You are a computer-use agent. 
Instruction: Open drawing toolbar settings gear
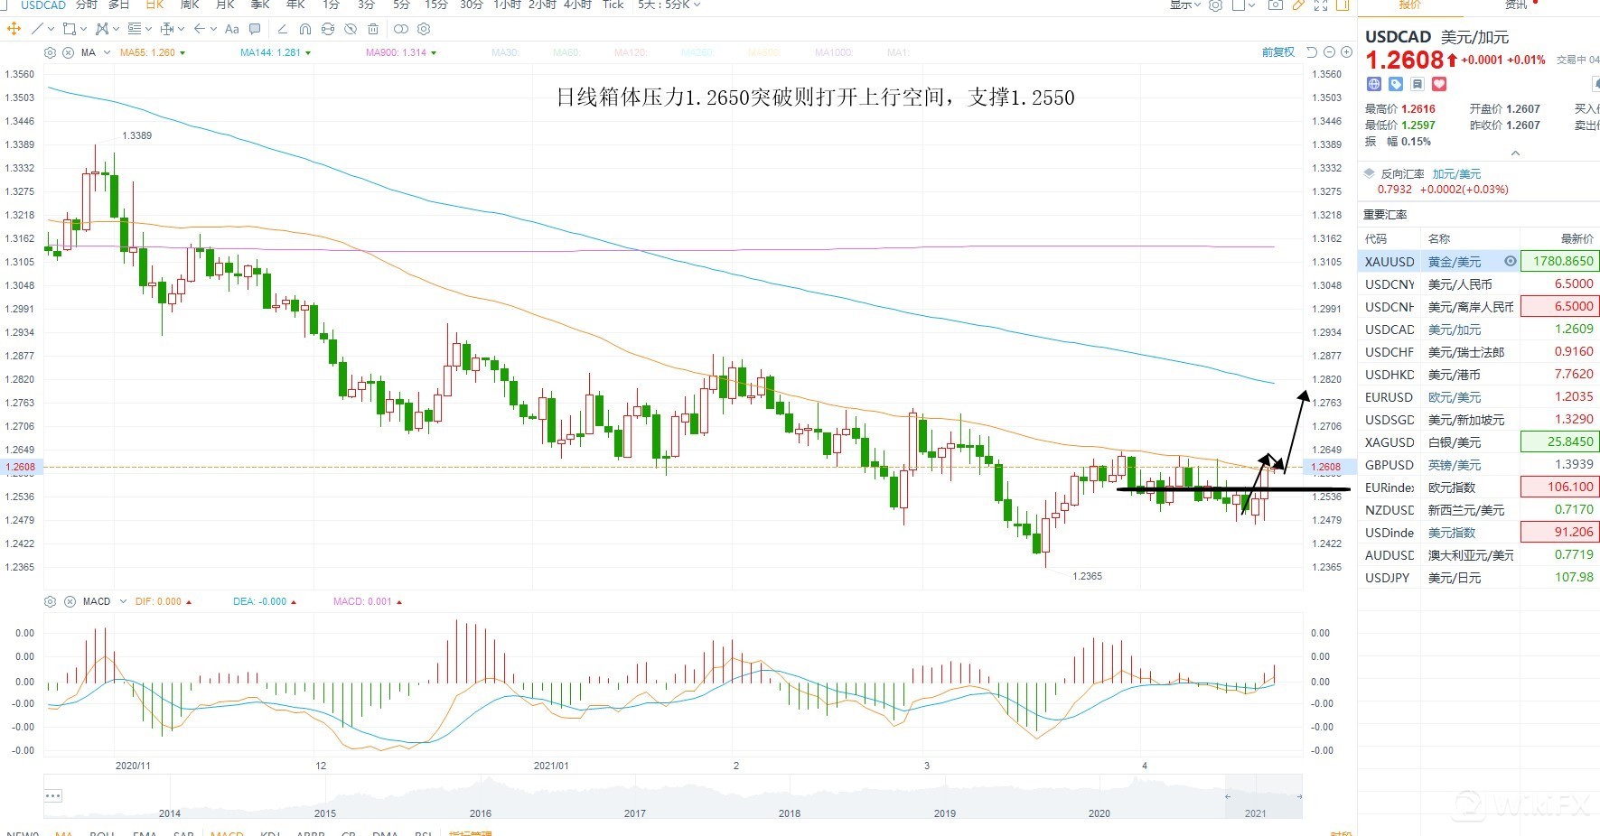pyautogui.click(x=424, y=29)
